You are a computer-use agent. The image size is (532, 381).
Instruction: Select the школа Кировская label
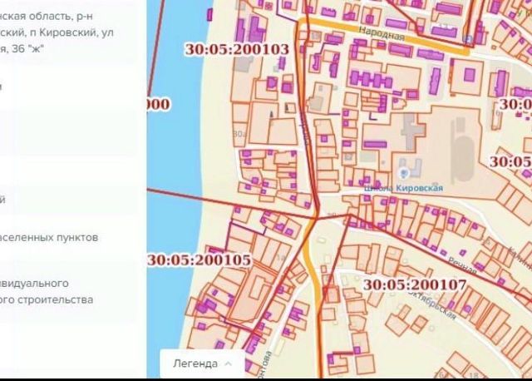click(403, 188)
